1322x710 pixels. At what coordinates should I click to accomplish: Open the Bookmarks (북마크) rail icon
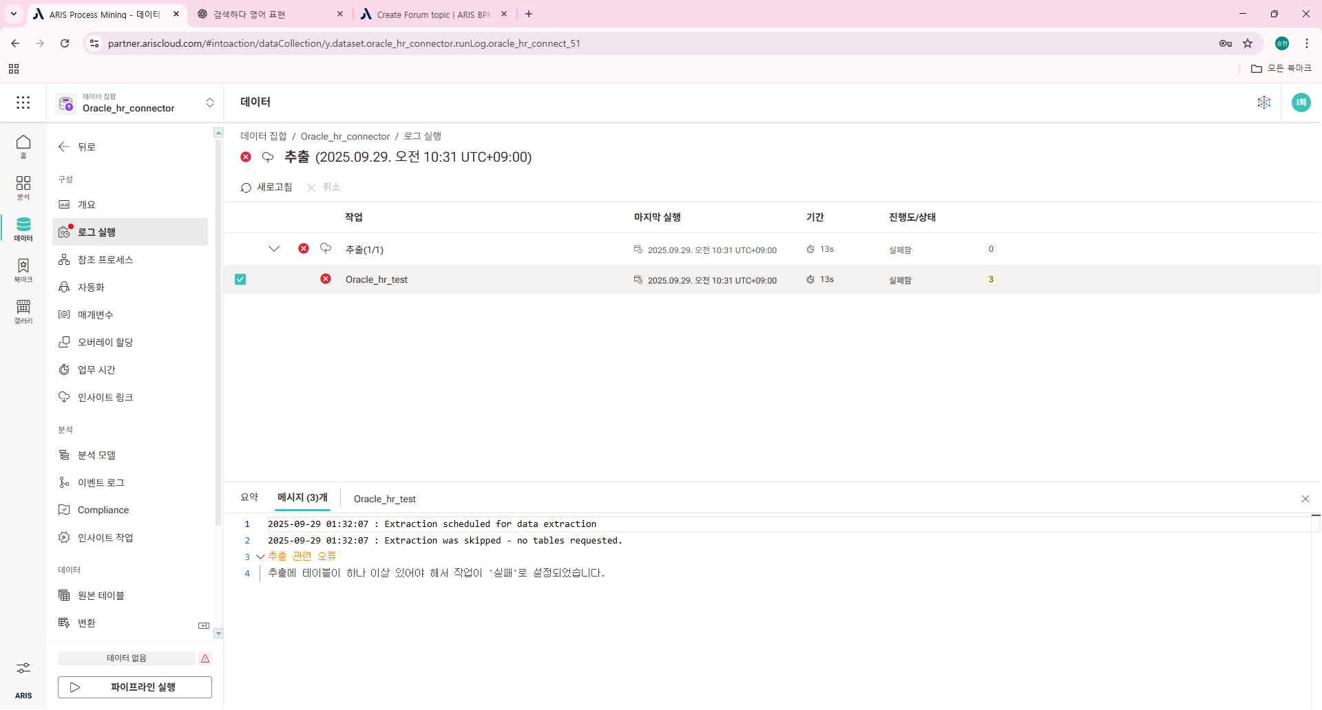pos(23,269)
